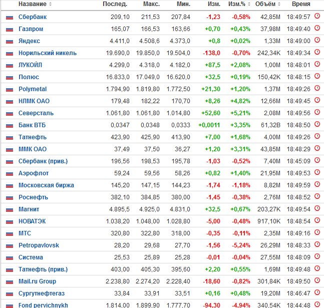
Task: Open the ММК ОАО stock link
Action: tap(33, 149)
